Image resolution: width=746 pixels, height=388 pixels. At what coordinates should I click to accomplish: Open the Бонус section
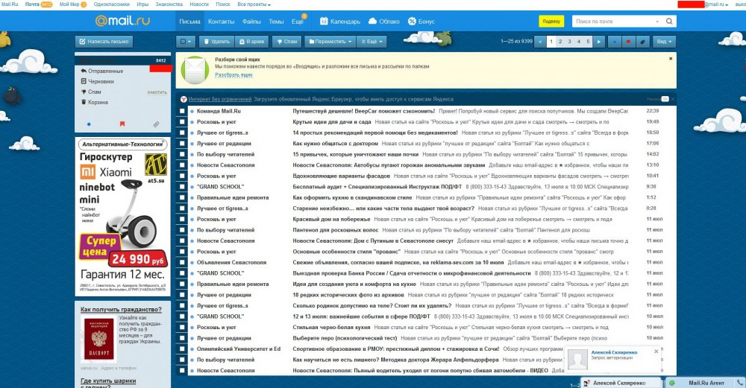point(421,22)
